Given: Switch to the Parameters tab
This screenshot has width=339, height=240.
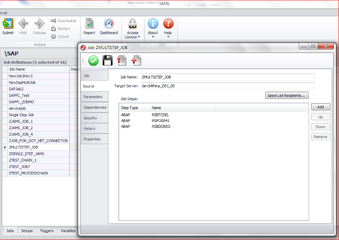Looking at the screenshot, I should pyautogui.click(x=95, y=97).
